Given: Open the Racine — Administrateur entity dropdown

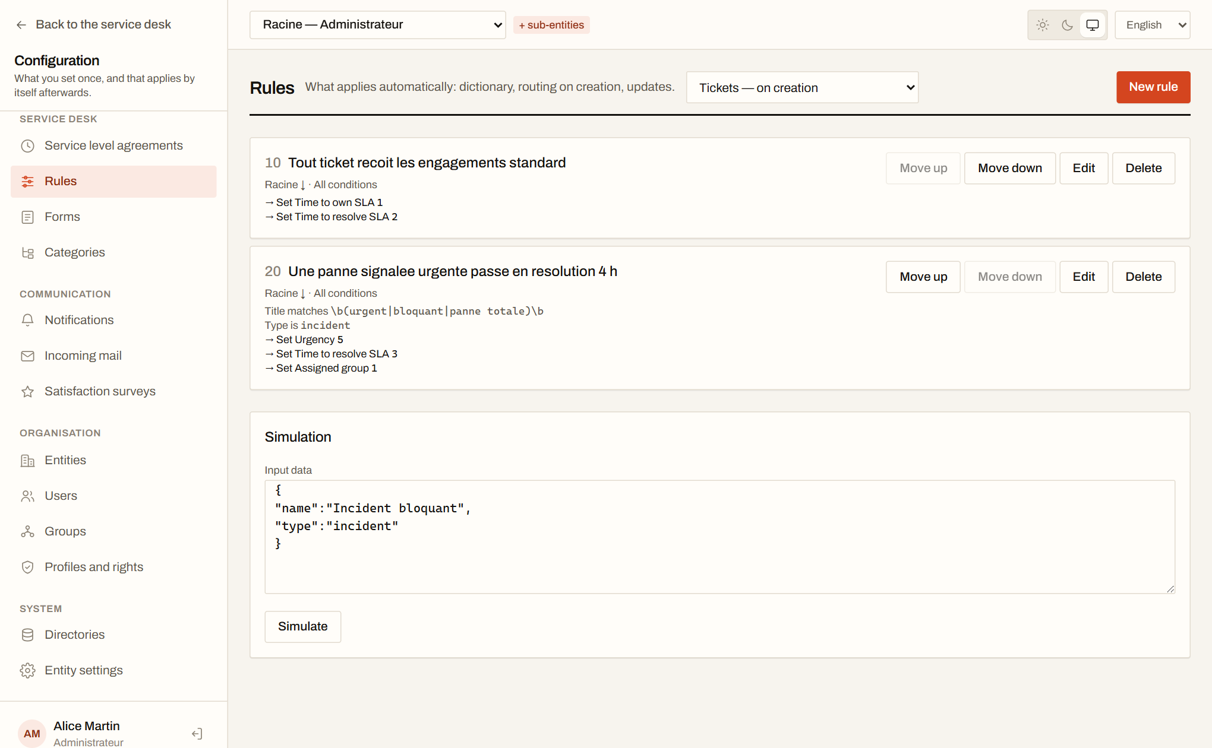Looking at the screenshot, I should (x=378, y=25).
